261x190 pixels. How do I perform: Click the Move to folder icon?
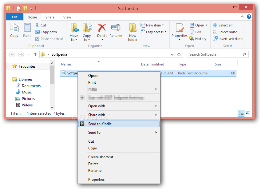pyautogui.click(x=74, y=28)
